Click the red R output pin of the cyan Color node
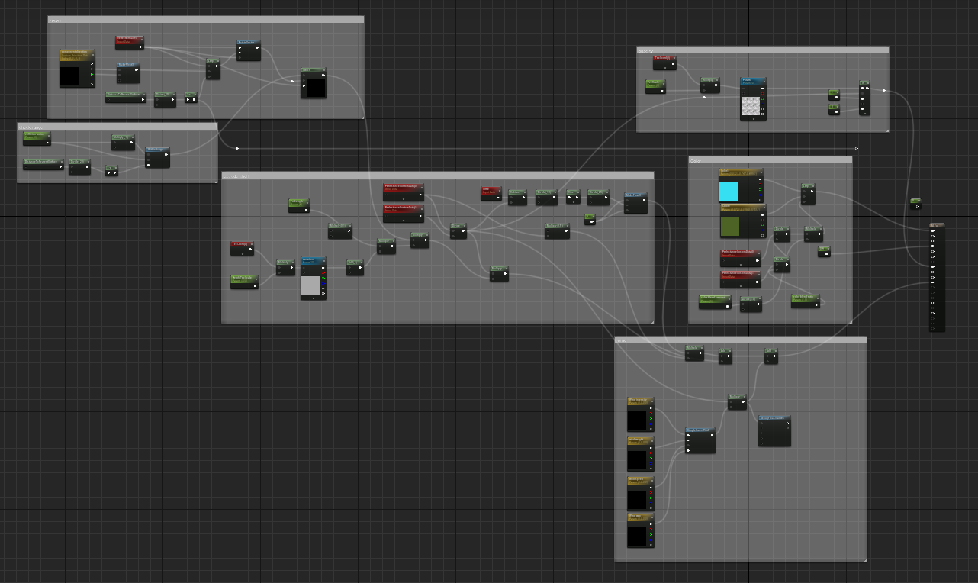 click(760, 184)
